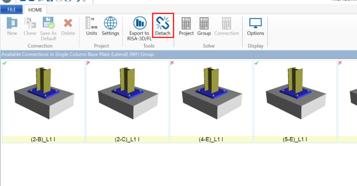Select the (4-E)_L1 I connection thumbnail
This screenshot has width=357, height=186.
click(x=211, y=97)
